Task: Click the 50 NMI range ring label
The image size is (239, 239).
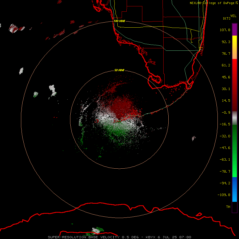Action: point(119,70)
